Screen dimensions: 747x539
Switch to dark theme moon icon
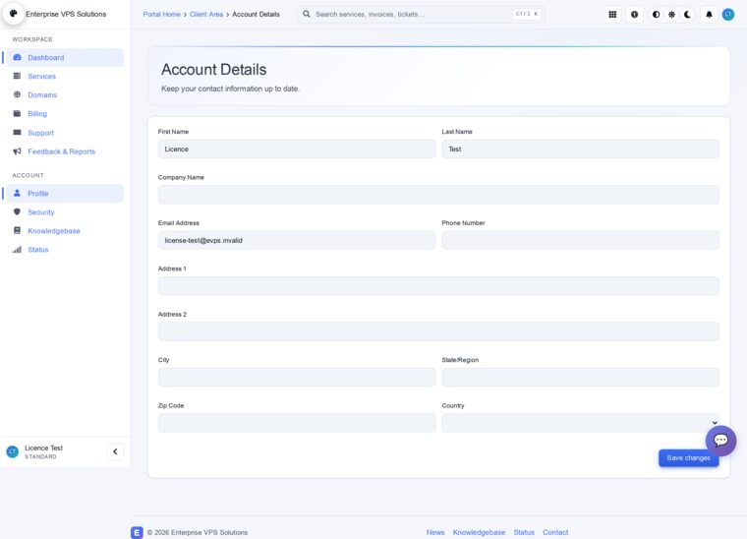[x=687, y=15]
